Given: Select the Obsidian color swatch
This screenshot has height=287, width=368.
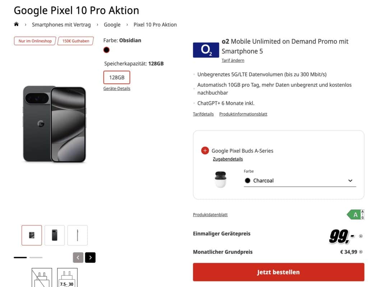Looking at the screenshot, I should (106, 50).
